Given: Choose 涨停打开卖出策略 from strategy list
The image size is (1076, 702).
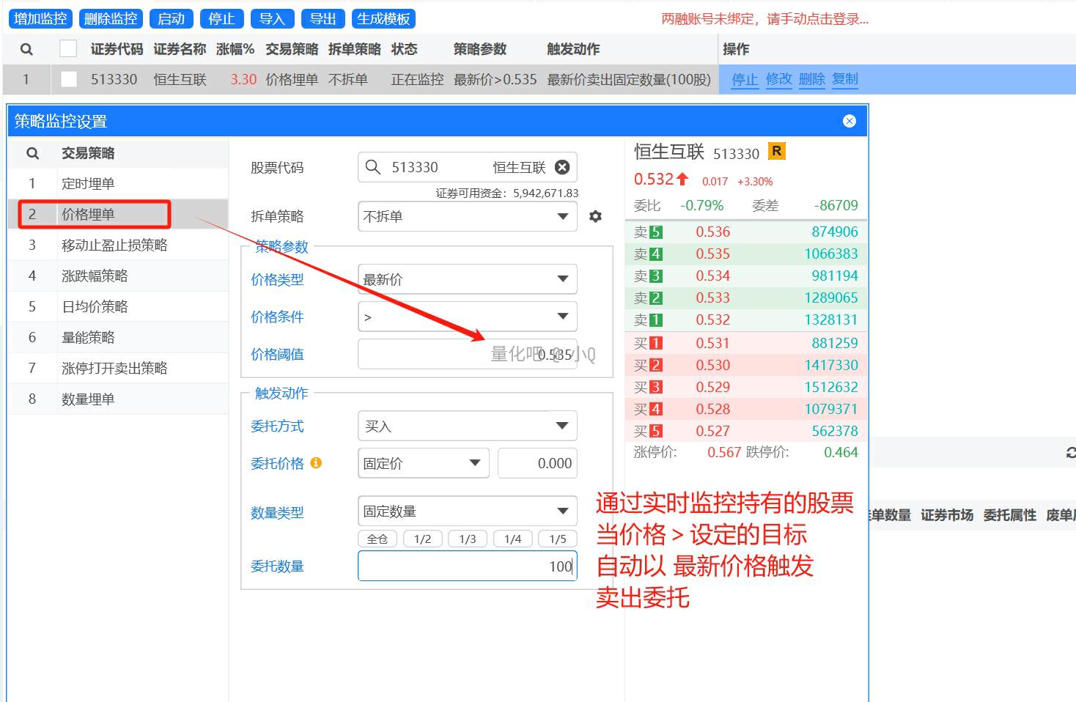Looking at the screenshot, I should point(114,368).
